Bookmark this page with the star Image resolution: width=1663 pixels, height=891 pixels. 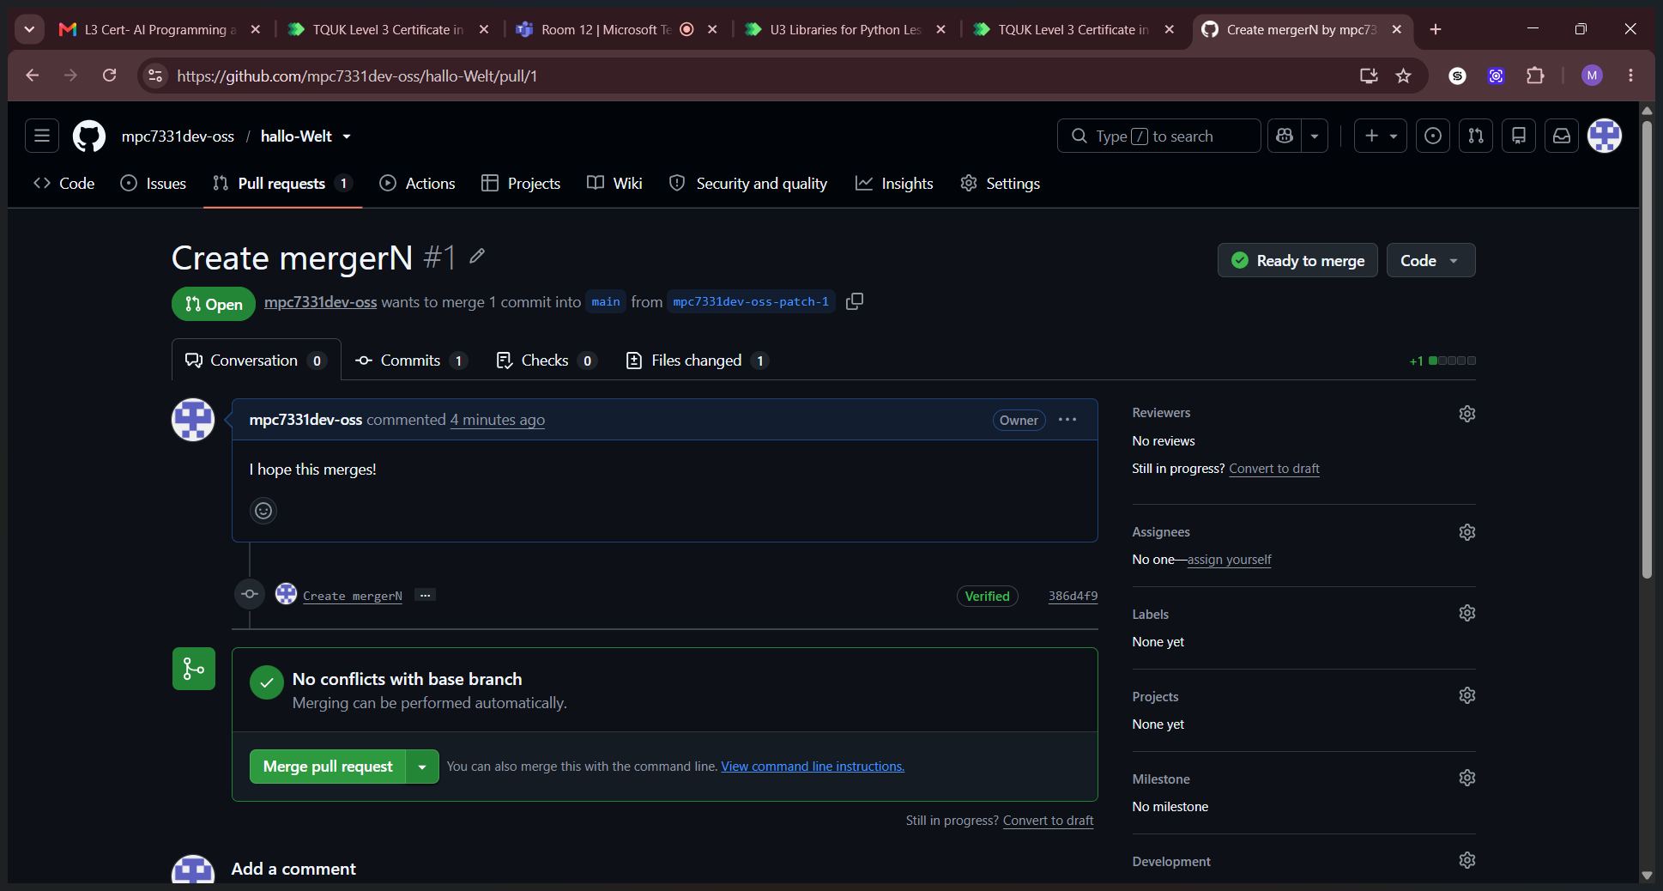(x=1404, y=76)
